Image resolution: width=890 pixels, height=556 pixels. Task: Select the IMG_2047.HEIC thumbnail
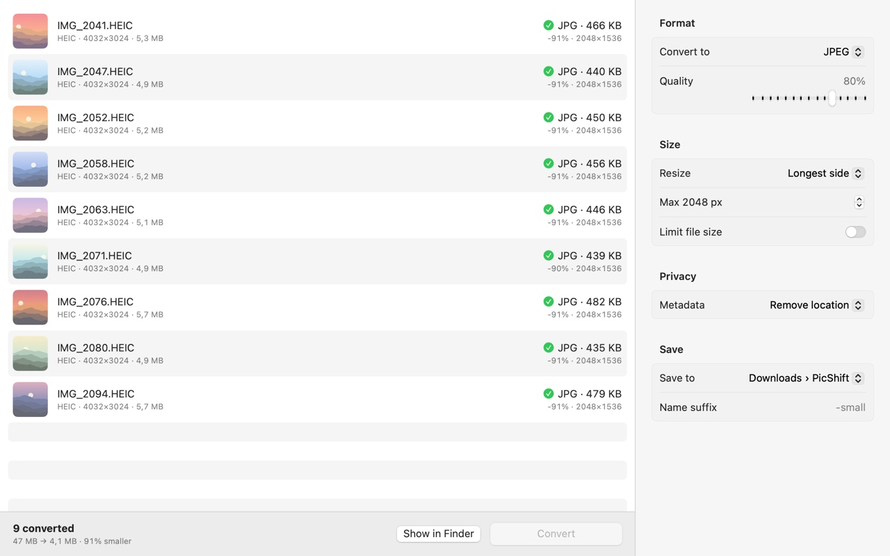31,77
